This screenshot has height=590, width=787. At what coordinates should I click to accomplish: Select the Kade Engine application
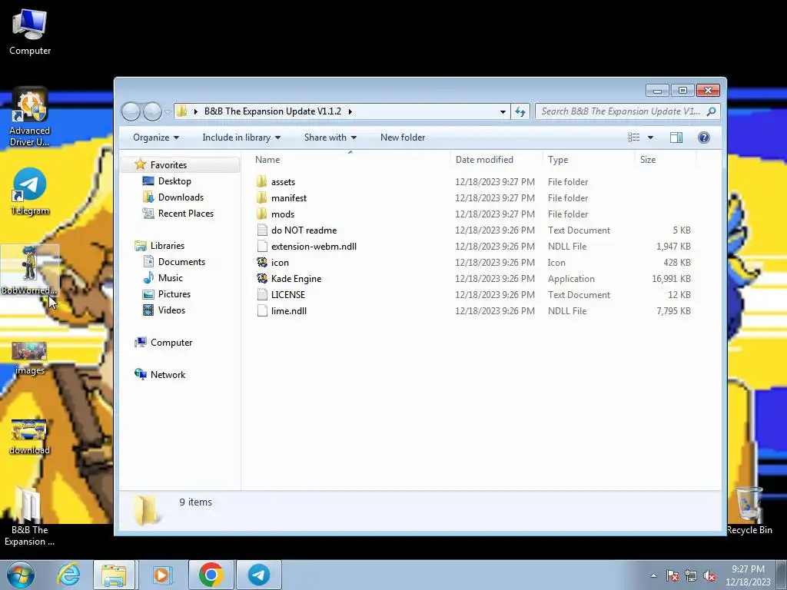point(296,278)
